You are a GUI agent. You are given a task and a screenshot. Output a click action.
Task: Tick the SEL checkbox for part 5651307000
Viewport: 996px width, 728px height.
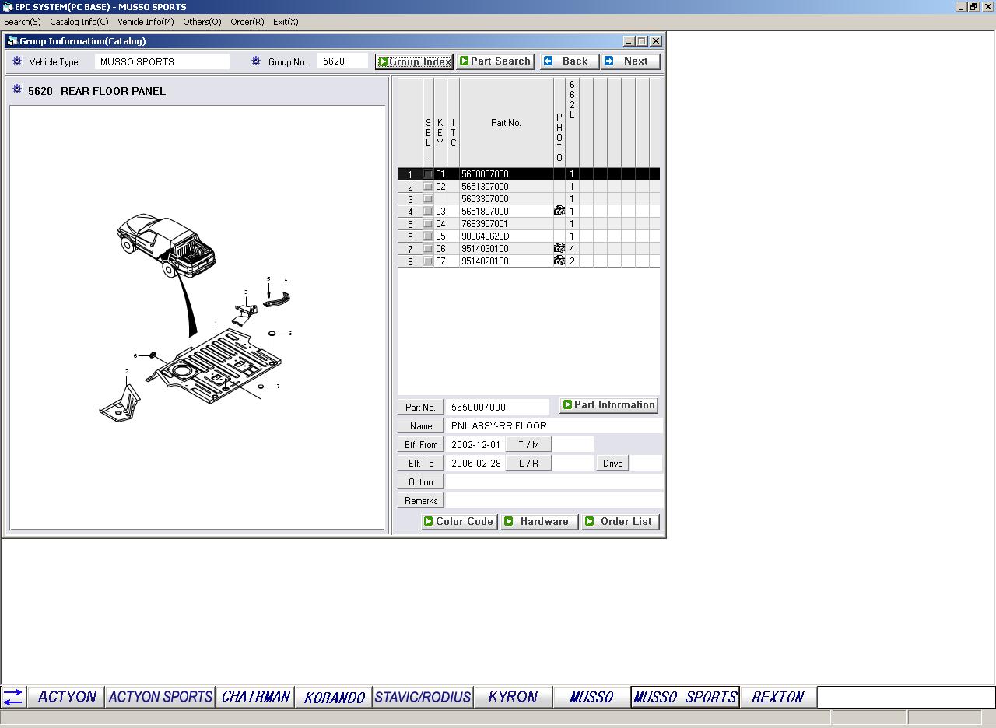tap(428, 187)
